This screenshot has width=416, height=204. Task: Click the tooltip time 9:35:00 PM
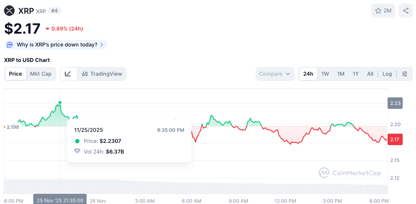[x=170, y=130]
